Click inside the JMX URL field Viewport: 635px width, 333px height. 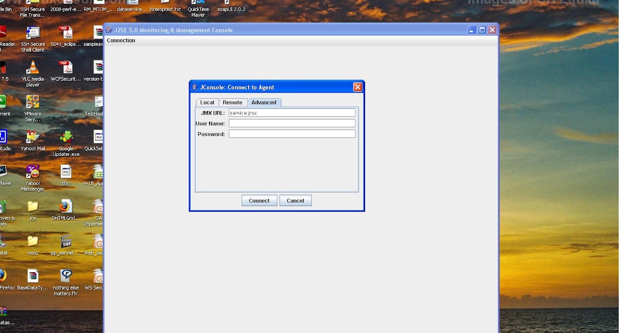click(x=292, y=112)
